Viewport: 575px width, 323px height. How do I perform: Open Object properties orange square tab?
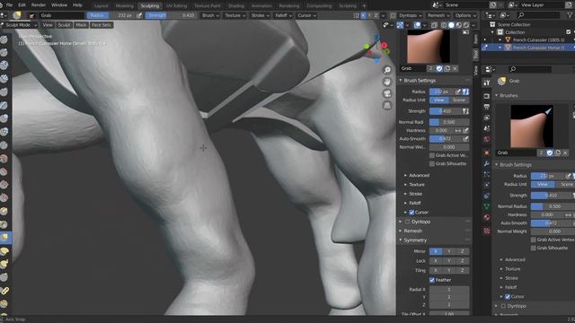[x=486, y=153]
